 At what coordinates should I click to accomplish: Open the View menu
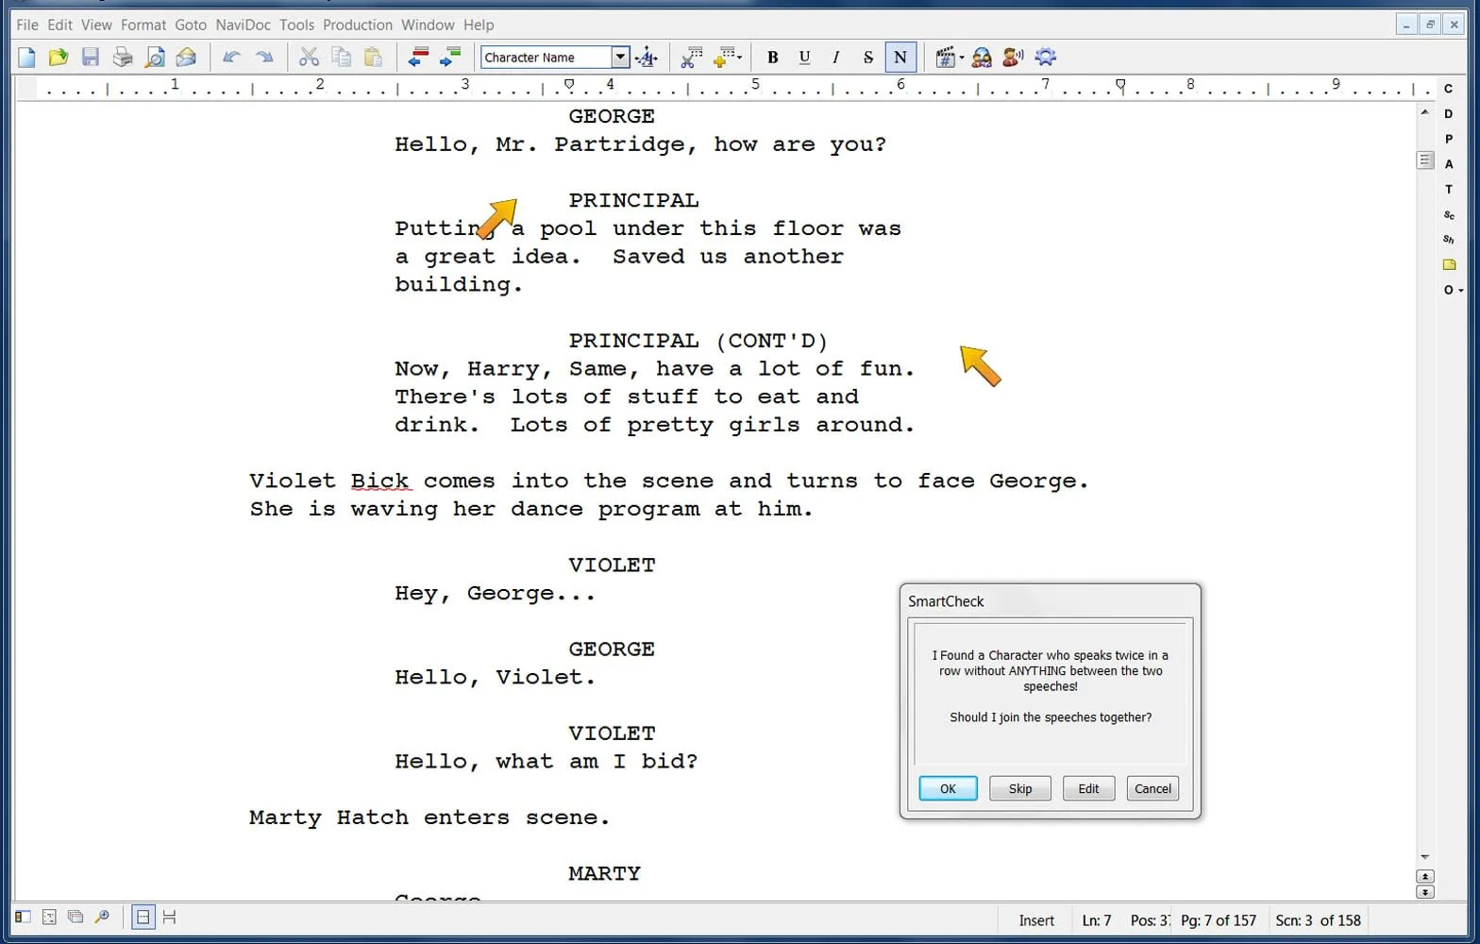(96, 25)
